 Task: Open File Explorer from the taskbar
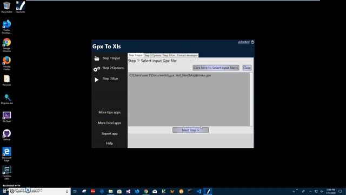point(110,191)
